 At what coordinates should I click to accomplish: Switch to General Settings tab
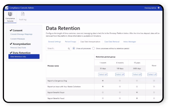(x=54, y=42)
